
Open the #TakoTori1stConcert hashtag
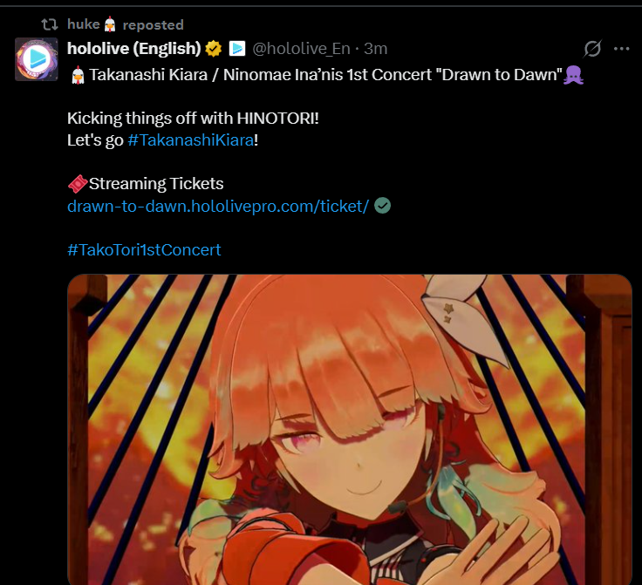click(144, 249)
